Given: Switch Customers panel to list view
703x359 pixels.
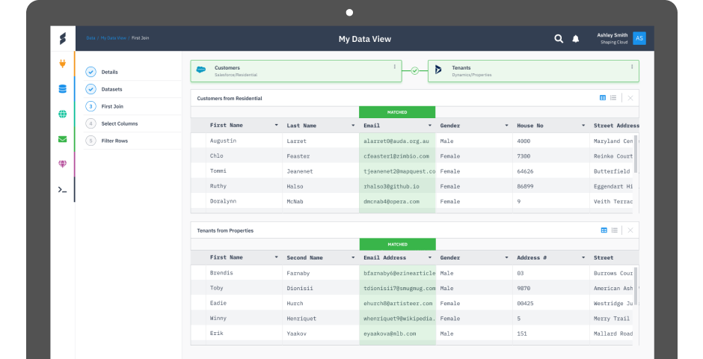Looking at the screenshot, I should tap(613, 98).
